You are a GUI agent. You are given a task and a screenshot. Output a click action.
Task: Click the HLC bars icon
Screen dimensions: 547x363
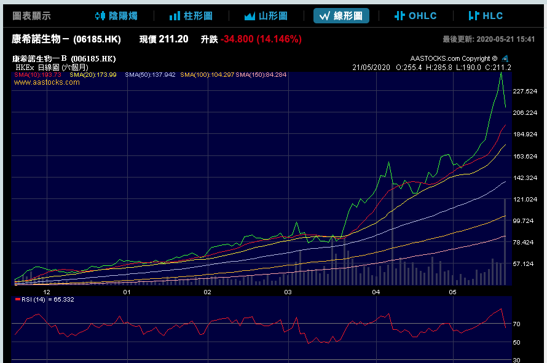474,16
